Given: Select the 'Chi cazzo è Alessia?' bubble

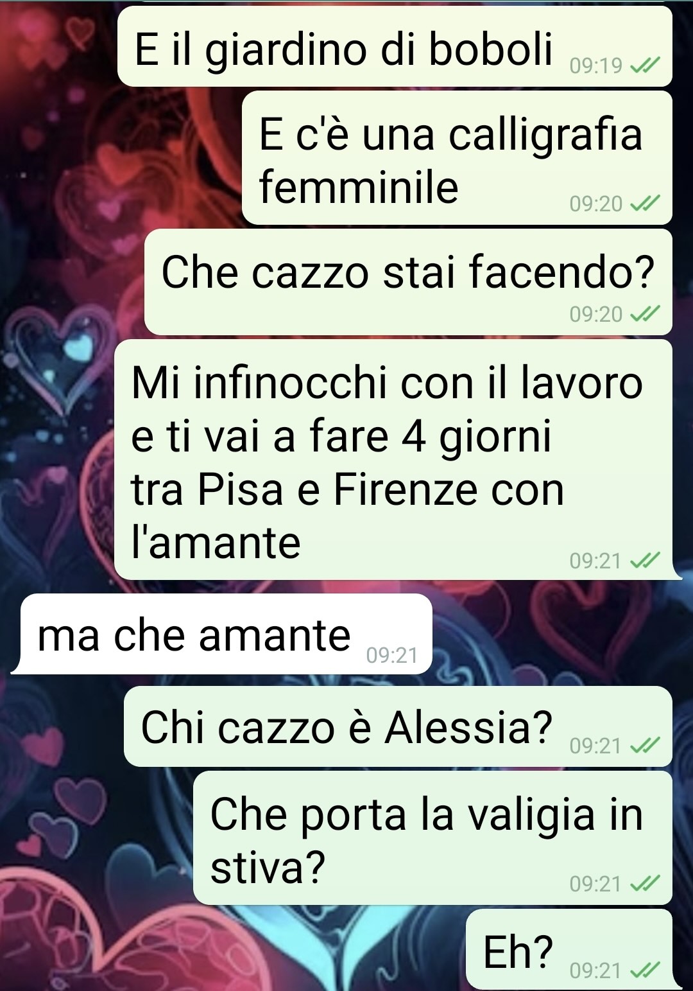Looking at the screenshot, I should pyautogui.click(x=398, y=726).
